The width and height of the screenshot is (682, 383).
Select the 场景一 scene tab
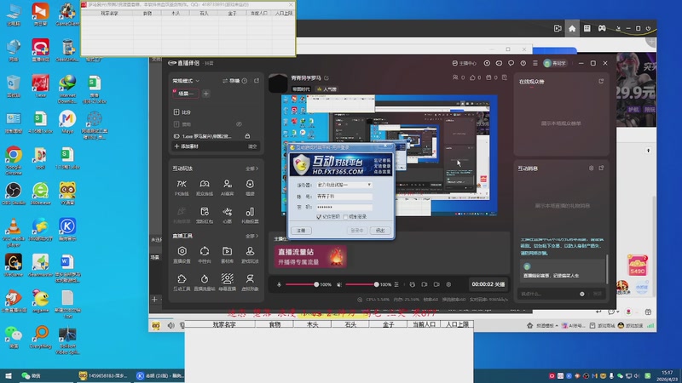pos(186,94)
